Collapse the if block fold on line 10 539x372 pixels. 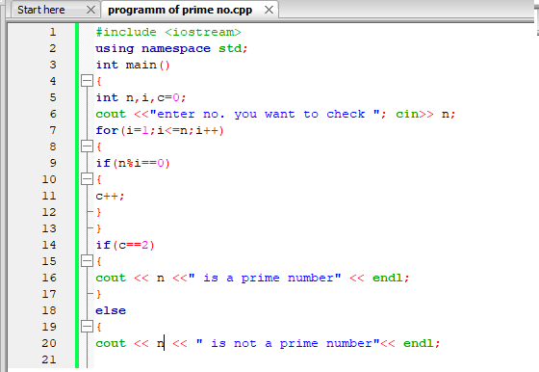[87, 179]
